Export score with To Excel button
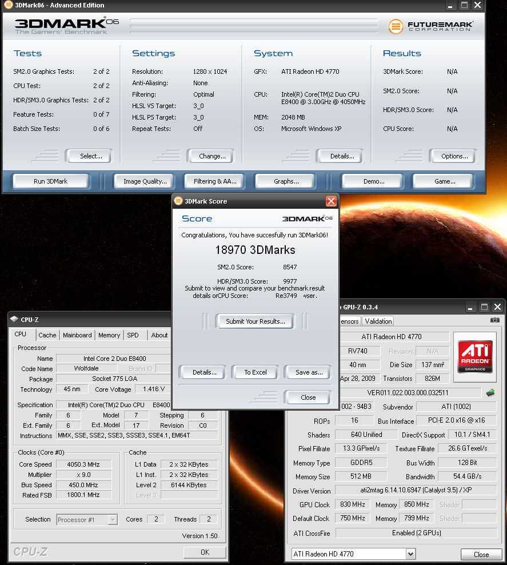This screenshot has height=565, width=507. point(255,372)
